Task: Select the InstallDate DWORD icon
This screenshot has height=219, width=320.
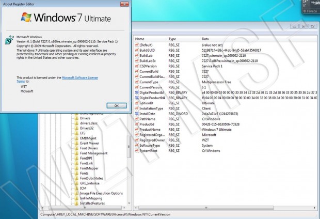Action: point(137,114)
